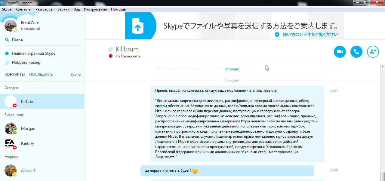The height and width of the screenshot is (181, 385).
Task: Select the Morgan conversation
Action: click(x=42, y=128)
